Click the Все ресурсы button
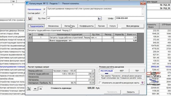 click(x=133, y=26)
